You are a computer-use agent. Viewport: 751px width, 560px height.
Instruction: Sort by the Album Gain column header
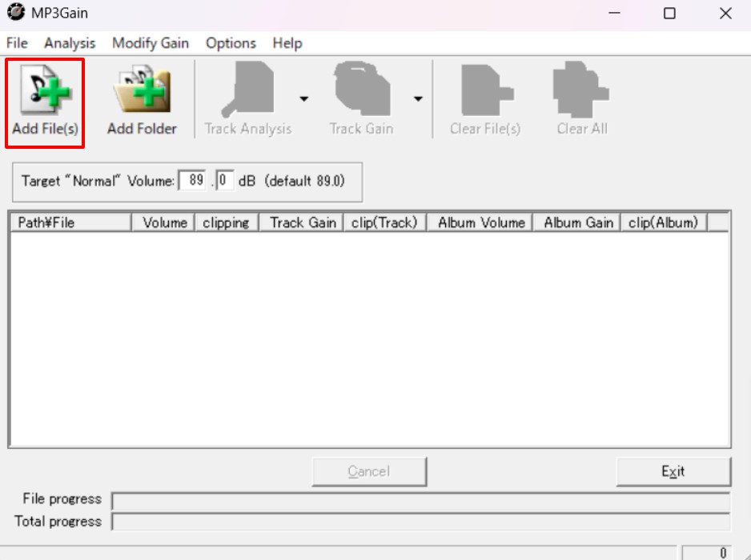(x=576, y=222)
